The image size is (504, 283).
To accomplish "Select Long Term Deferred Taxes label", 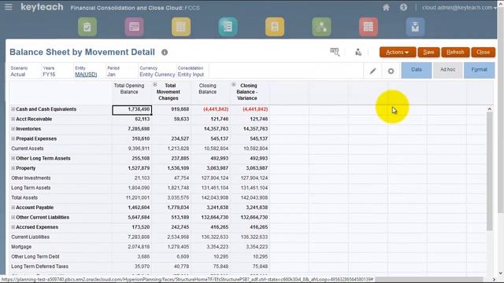I will pyautogui.click(x=40, y=266).
